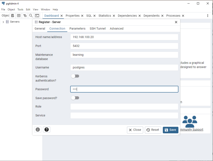Open the Query Tool from the toolbar
Screen dimensions: 213x161
coord(13,15)
